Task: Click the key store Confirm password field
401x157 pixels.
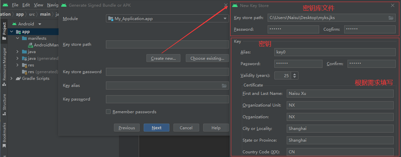Action: (x=370, y=29)
